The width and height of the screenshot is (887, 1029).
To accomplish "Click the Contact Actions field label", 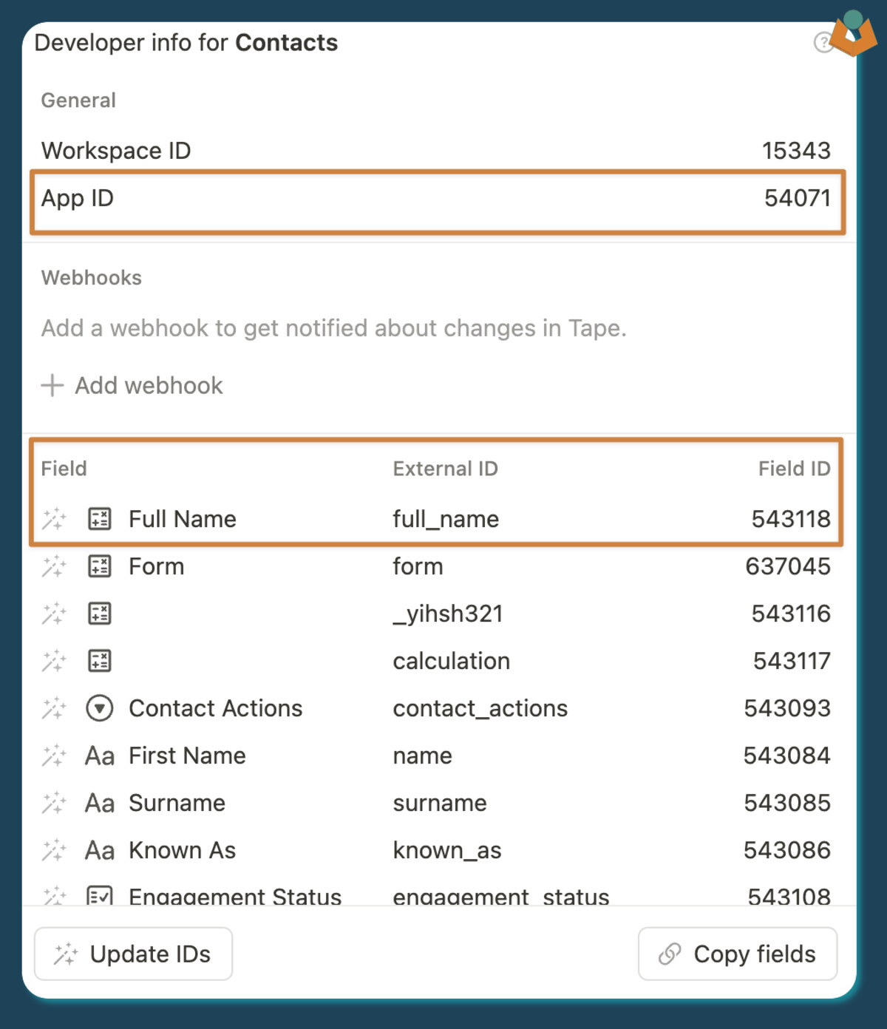I will point(216,708).
